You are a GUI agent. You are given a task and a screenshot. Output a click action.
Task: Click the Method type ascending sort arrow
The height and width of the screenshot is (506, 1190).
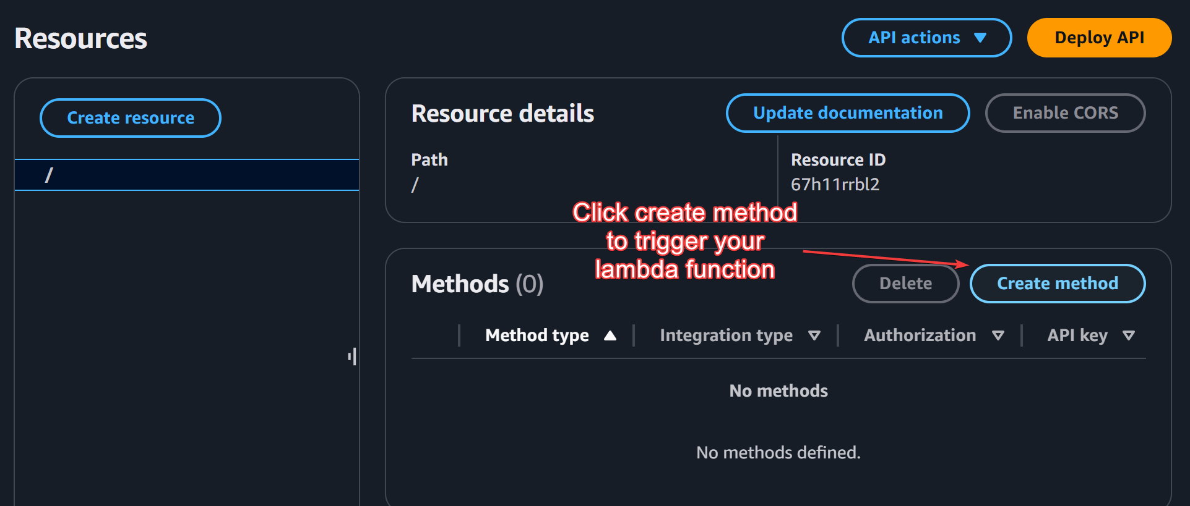click(610, 335)
